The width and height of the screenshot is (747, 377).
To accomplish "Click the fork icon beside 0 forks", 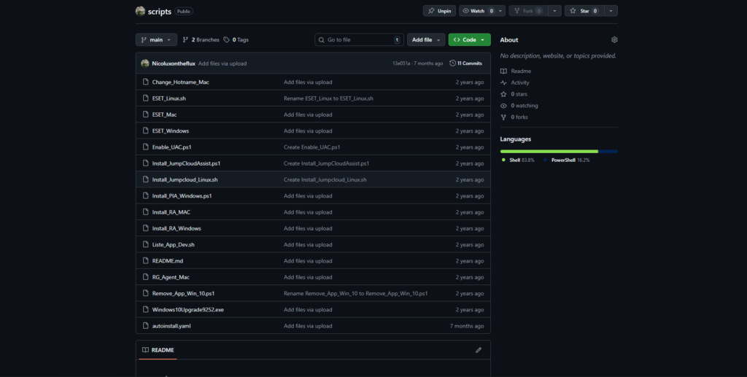I will tap(503, 117).
